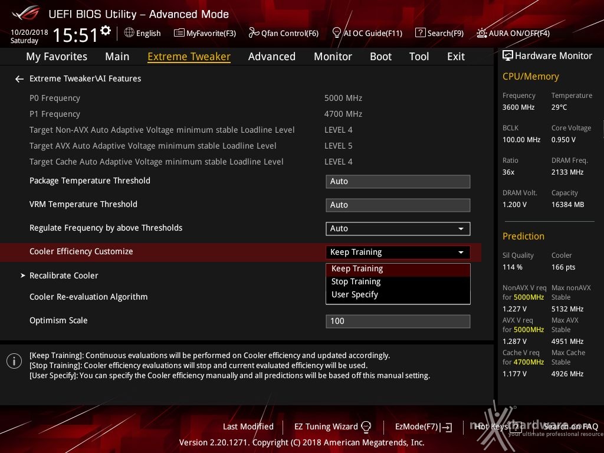Click the globe language icon
604x453 pixels.
pyautogui.click(x=129, y=33)
